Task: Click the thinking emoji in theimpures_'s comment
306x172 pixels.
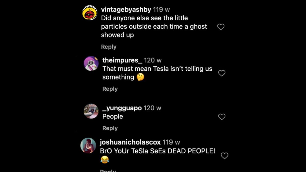Action: (x=140, y=77)
